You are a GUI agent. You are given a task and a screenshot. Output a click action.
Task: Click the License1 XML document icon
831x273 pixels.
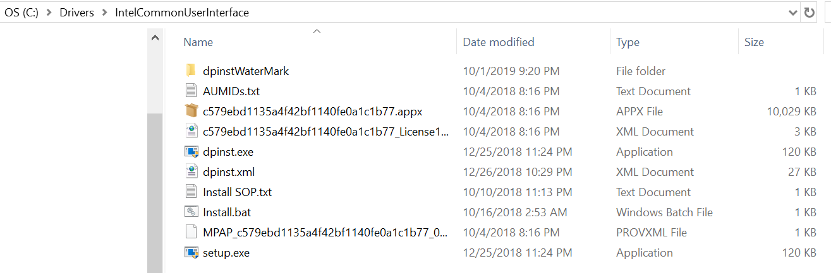191,131
